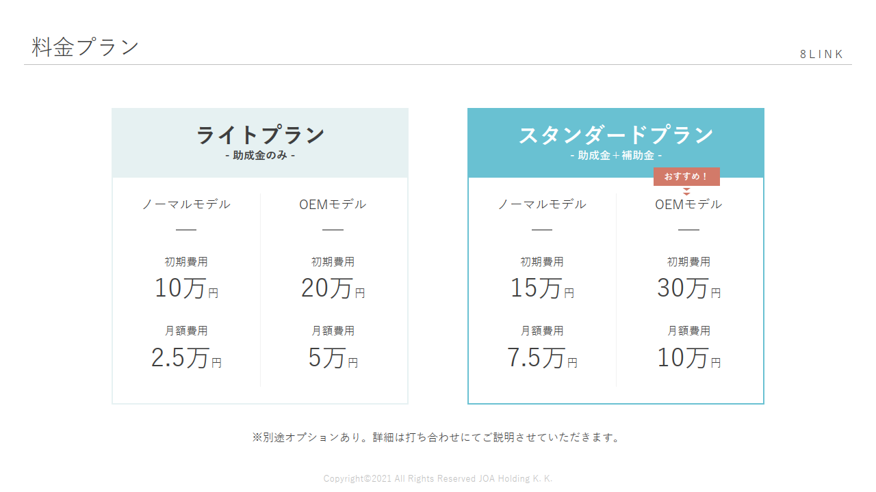Select ノーマルモデル in the Light plan
The width and height of the screenshot is (876, 492).
[186, 204]
